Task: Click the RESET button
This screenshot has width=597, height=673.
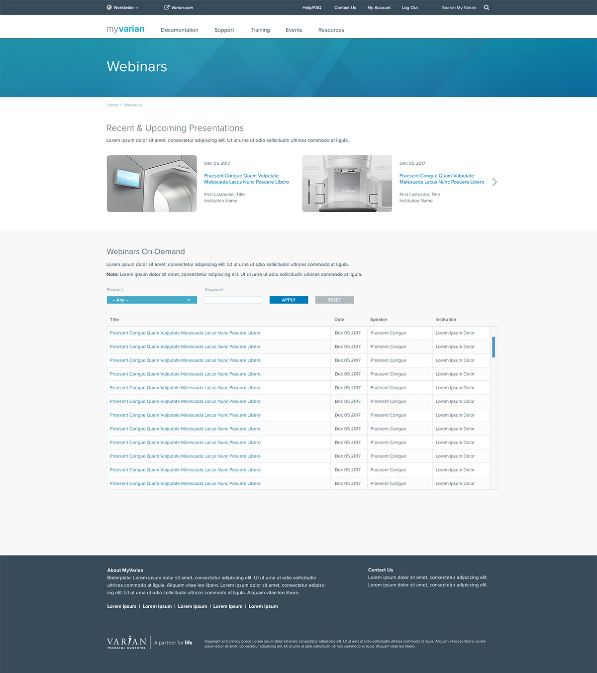Action: pyautogui.click(x=334, y=300)
